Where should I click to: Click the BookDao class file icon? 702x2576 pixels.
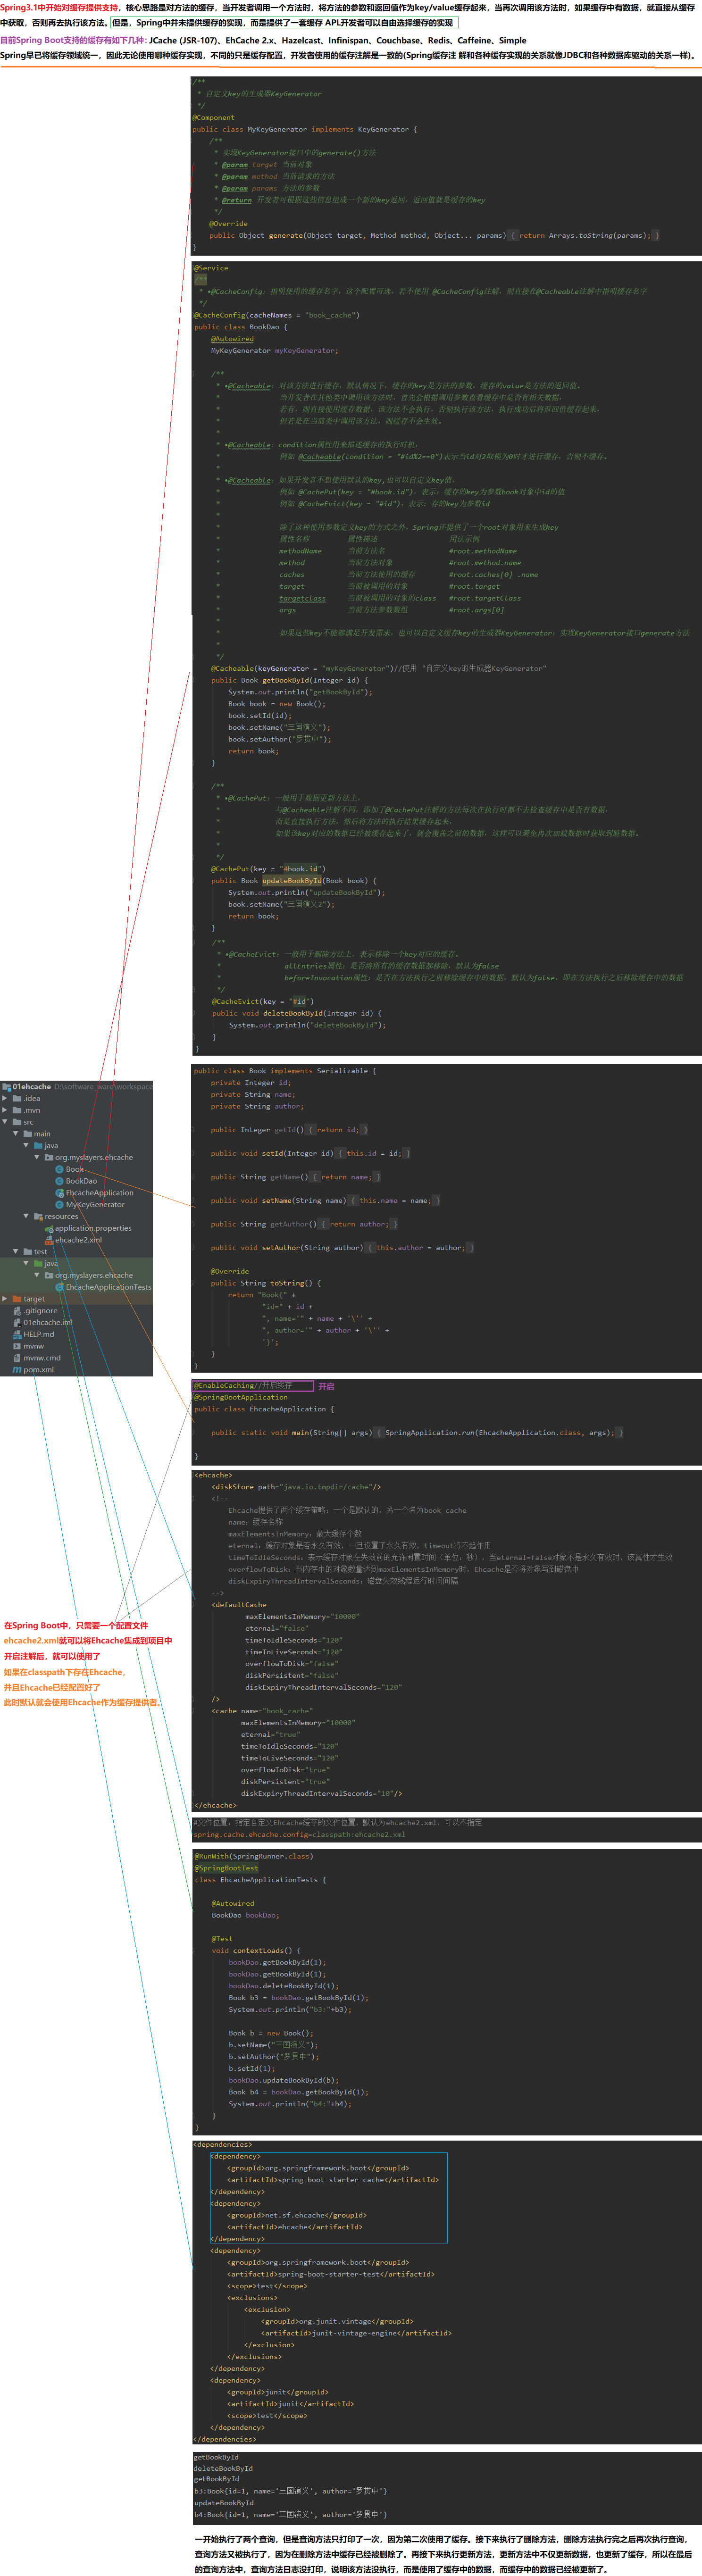click(60, 1181)
